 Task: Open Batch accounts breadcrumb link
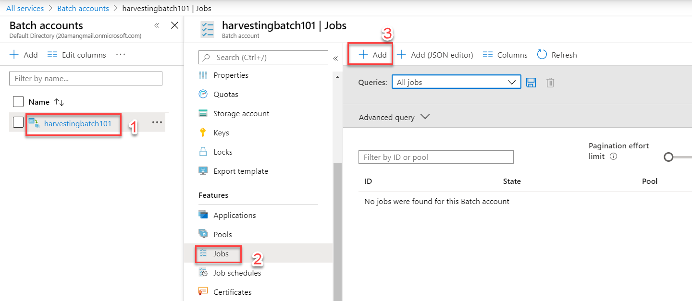(x=83, y=8)
